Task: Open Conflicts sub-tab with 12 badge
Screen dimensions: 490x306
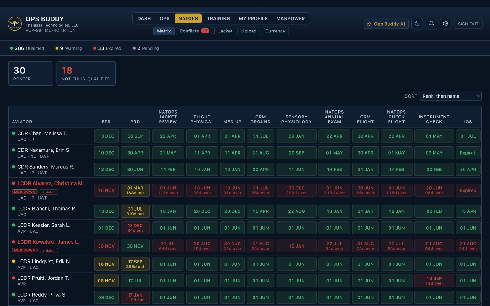Action: tap(194, 31)
